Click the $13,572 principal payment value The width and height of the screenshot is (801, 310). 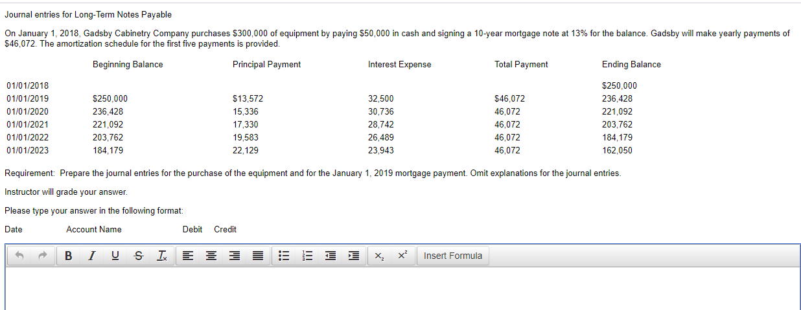pyautogui.click(x=248, y=98)
